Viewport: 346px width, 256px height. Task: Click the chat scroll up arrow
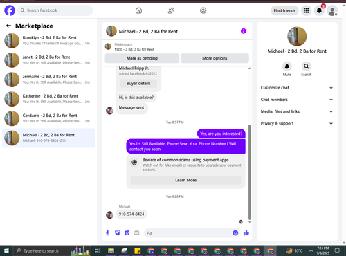[x=249, y=68]
